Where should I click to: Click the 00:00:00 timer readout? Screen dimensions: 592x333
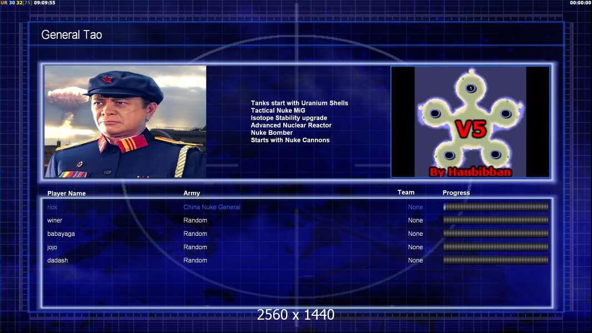(x=581, y=3)
